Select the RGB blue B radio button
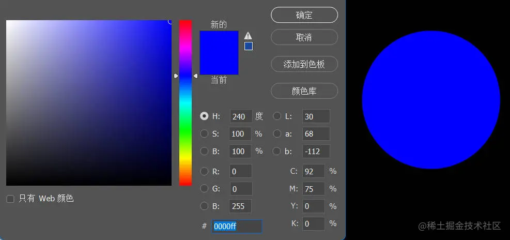The height and width of the screenshot is (240, 510). [x=204, y=206]
